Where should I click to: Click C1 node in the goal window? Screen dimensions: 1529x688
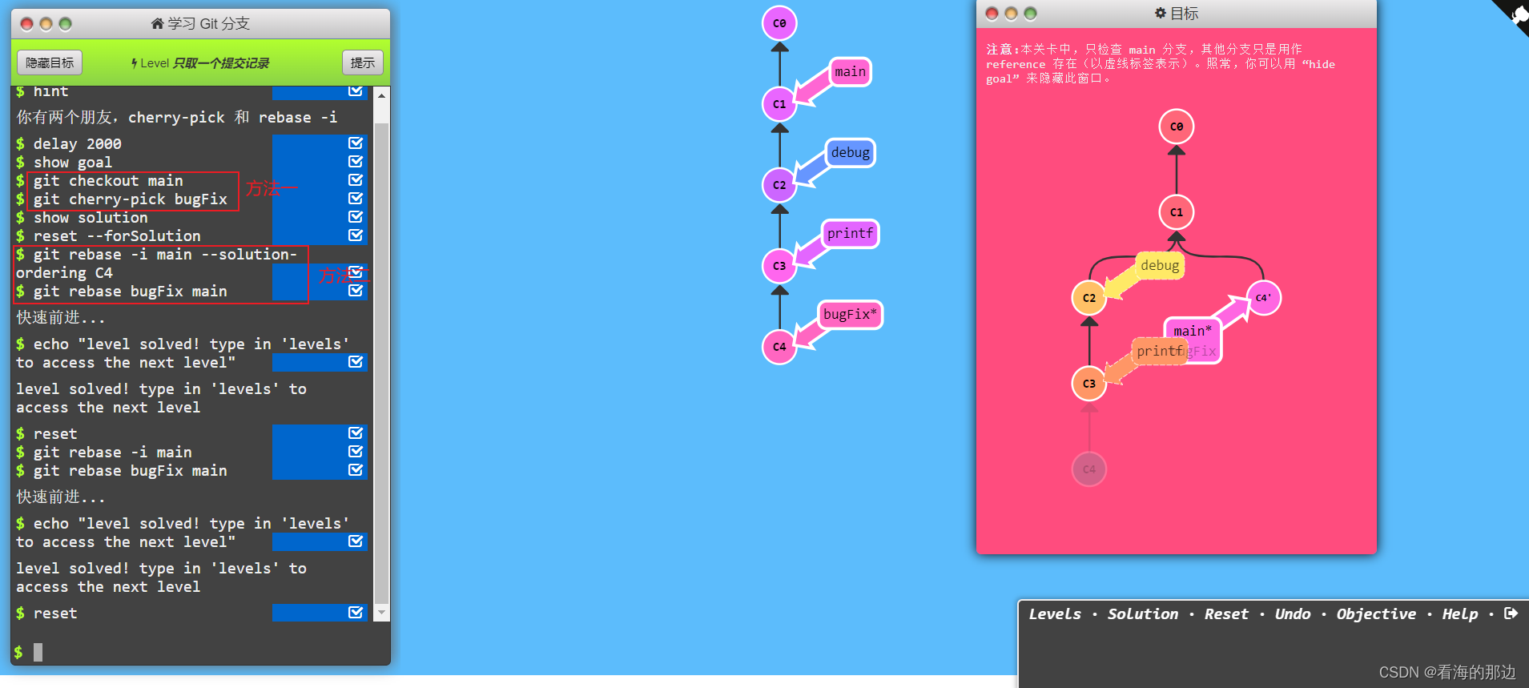pyautogui.click(x=1177, y=212)
